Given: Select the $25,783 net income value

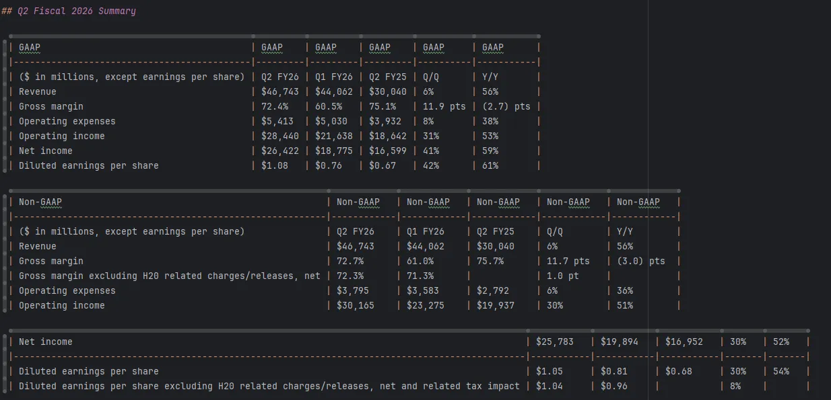Looking at the screenshot, I should (555, 342).
